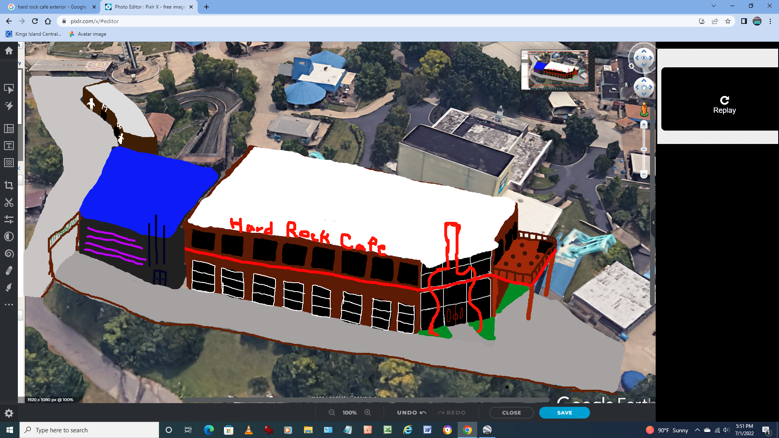Click the UNDO button
The width and height of the screenshot is (779, 438).
(x=411, y=412)
